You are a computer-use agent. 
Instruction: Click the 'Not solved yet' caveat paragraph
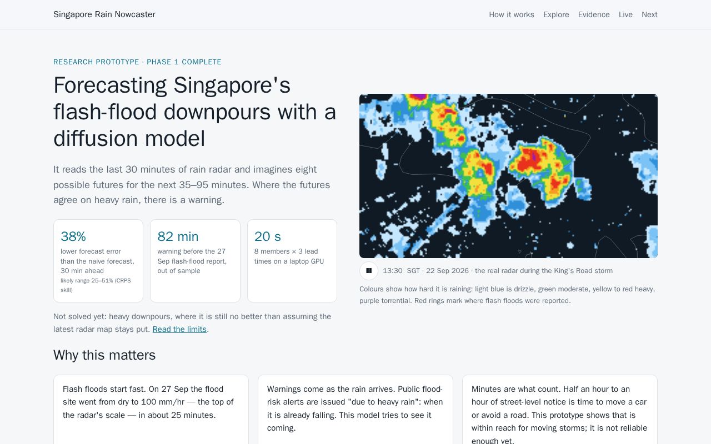point(192,323)
